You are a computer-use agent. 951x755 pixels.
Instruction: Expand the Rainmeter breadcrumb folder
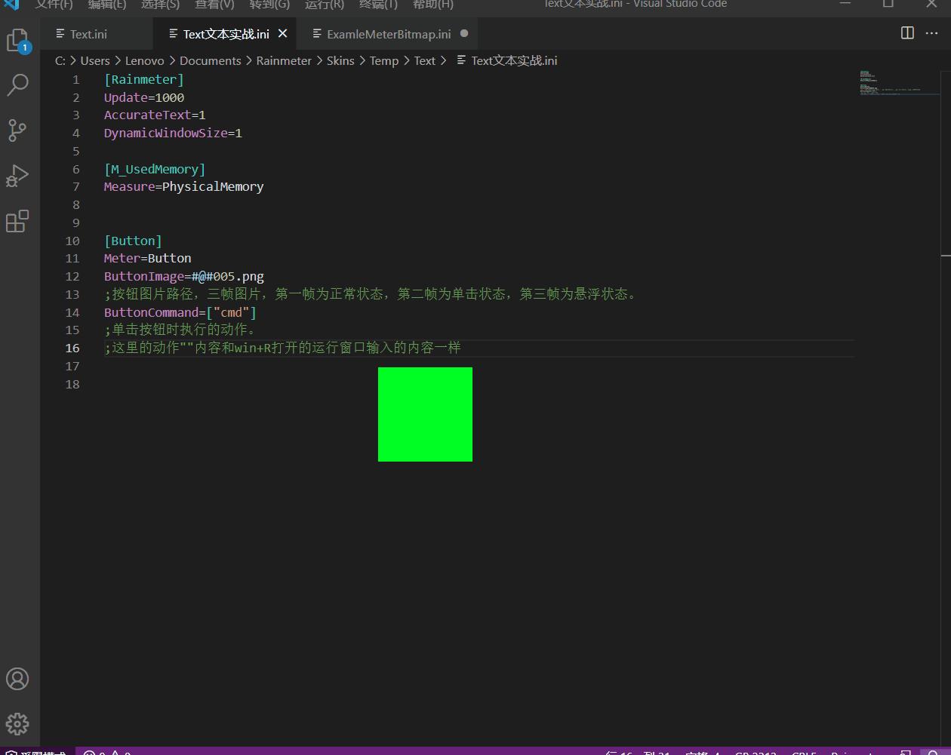[x=284, y=60]
